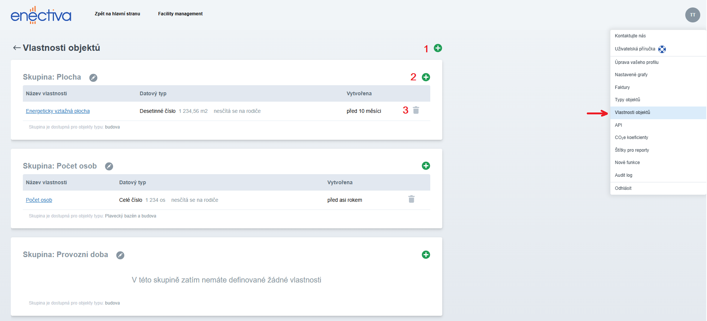Click Odhlásit to log out
Screen dimensions: 707x321
pyautogui.click(x=623, y=188)
